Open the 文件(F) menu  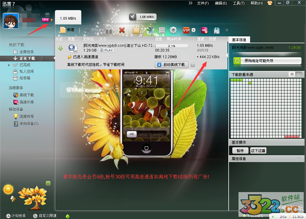pos(203,3)
